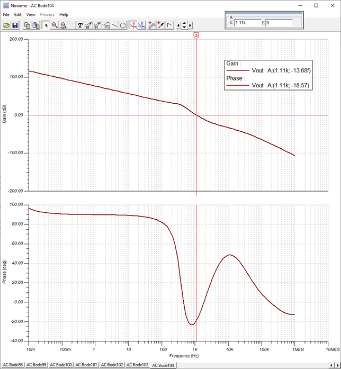Image resolution: width=341 pixels, height=369 pixels.
Task: Click the left arrow toolbar button
Action: point(178,25)
